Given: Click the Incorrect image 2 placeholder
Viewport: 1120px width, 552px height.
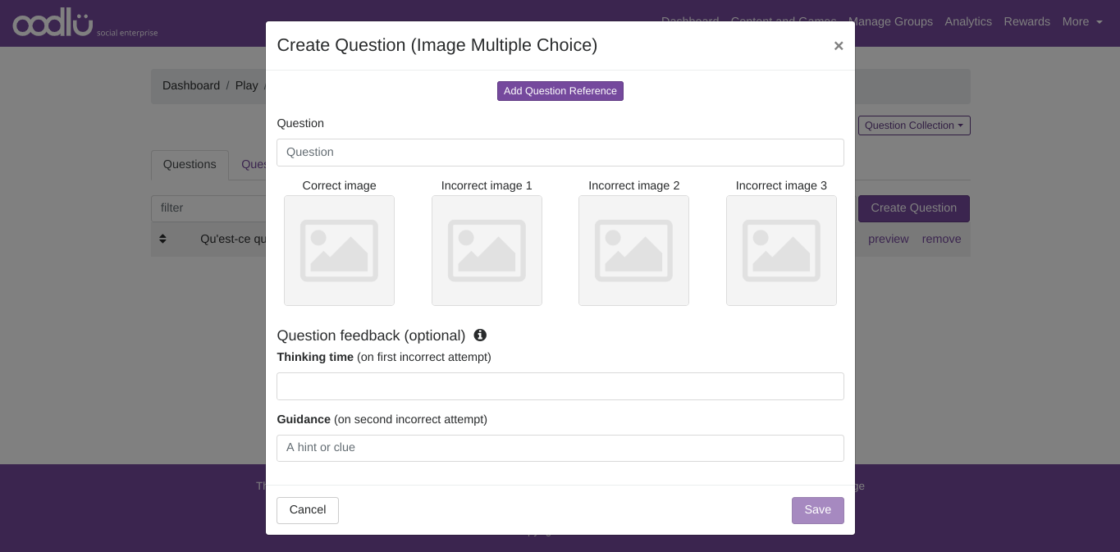Looking at the screenshot, I should (633, 250).
